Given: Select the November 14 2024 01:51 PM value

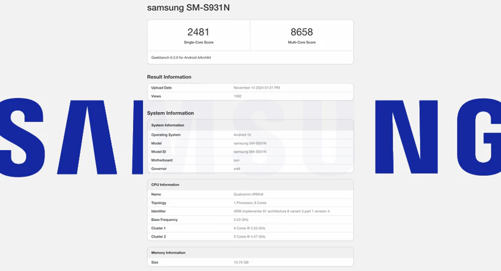Looking at the screenshot, I should [256, 88].
